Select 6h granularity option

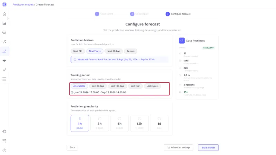point(119,123)
